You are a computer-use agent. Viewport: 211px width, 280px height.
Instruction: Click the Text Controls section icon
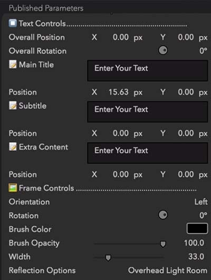click(x=13, y=23)
